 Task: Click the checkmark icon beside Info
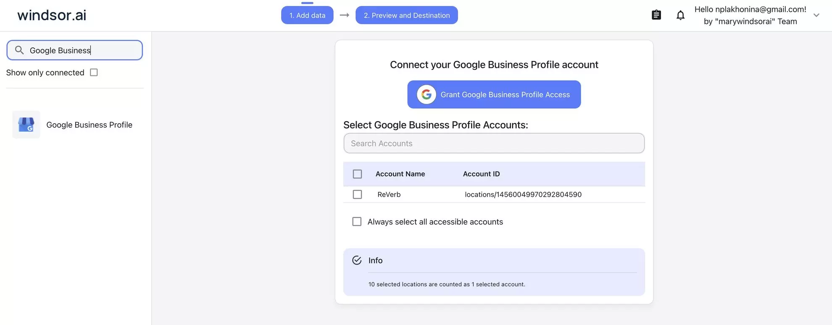pos(357,260)
